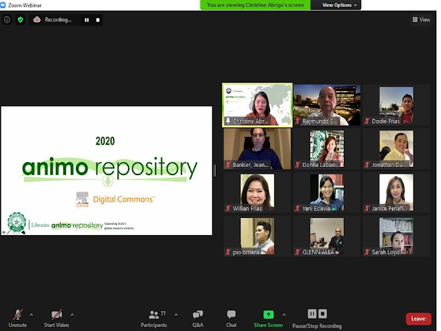Image resolution: width=441 pixels, height=331 pixels.
Task: Click the shared animo repository slide
Action: 107,170
